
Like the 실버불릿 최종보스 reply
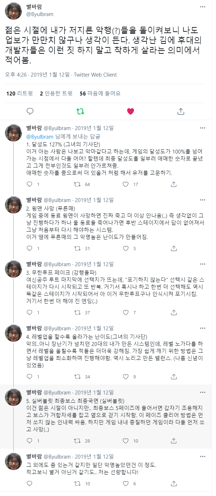(x=125, y=441)
